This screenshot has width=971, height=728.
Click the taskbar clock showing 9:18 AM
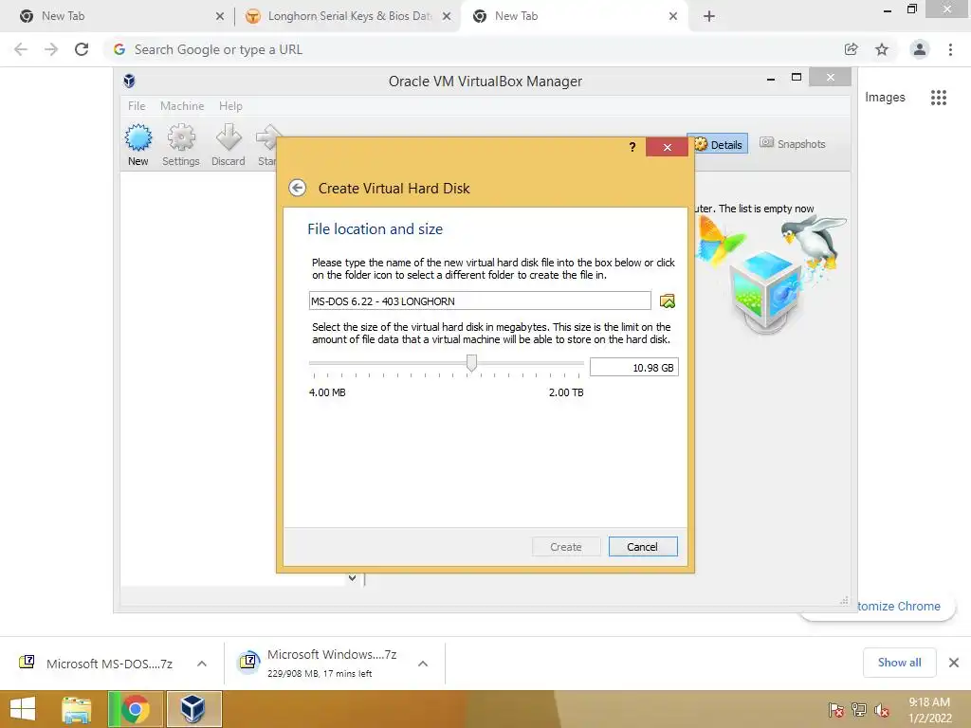coord(929,710)
